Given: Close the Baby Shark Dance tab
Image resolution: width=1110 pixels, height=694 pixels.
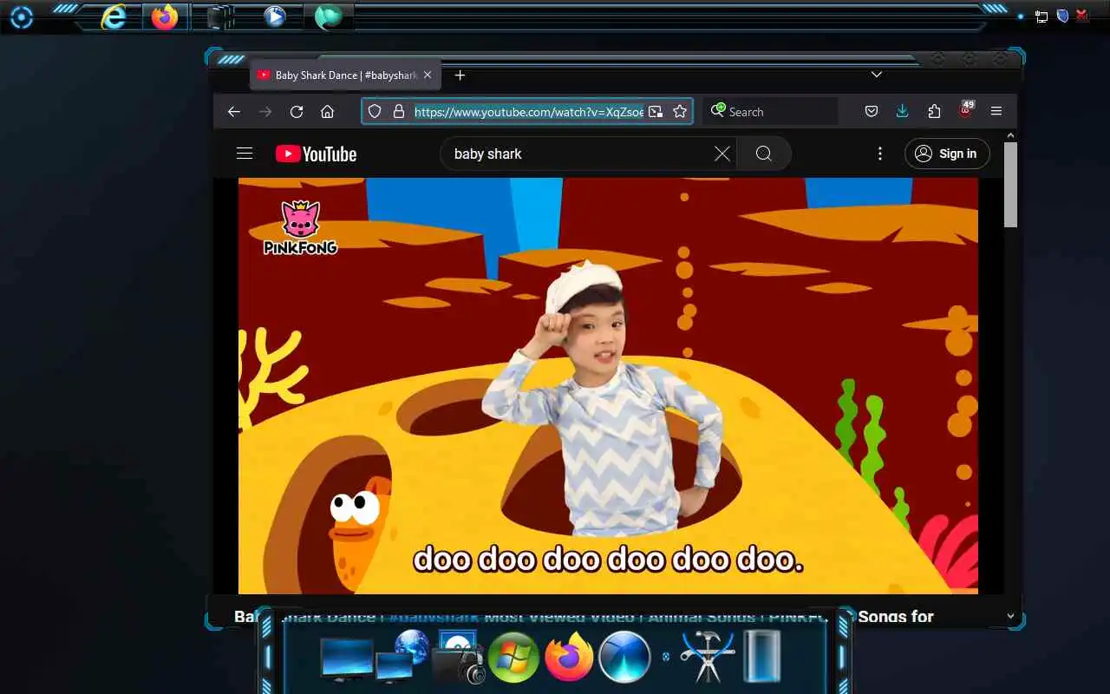Looking at the screenshot, I should 428,75.
